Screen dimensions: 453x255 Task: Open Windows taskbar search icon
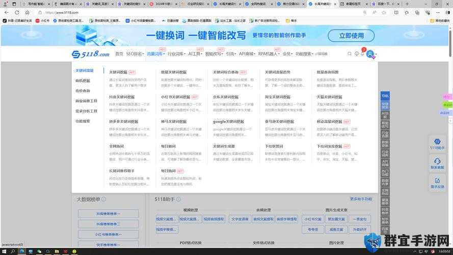tap(13, 251)
